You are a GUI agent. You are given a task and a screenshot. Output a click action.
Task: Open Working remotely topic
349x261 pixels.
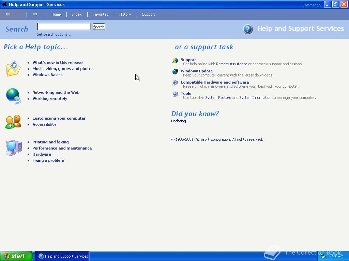coord(50,99)
